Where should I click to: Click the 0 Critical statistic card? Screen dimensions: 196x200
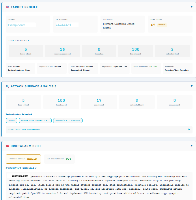click(99, 51)
